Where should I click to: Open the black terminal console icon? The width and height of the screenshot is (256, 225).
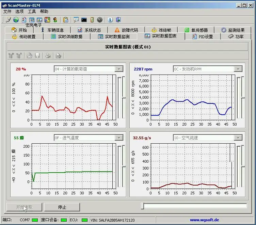84,20
